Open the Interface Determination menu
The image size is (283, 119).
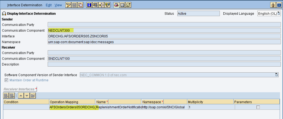point(25,5)
